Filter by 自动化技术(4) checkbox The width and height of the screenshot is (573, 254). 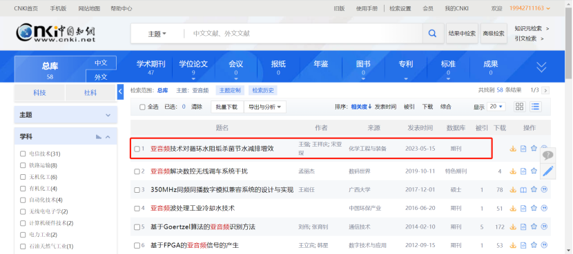pos(23,200)
